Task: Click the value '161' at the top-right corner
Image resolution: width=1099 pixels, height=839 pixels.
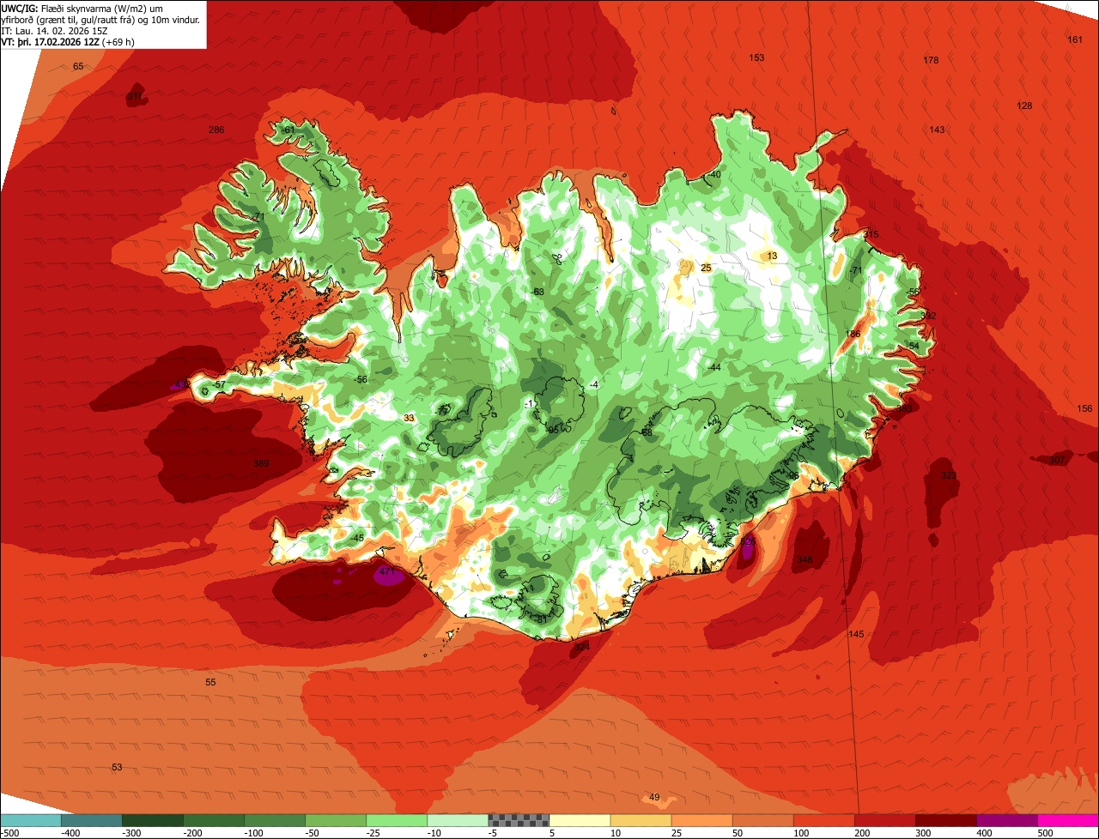Action: tap(1075, 39)
